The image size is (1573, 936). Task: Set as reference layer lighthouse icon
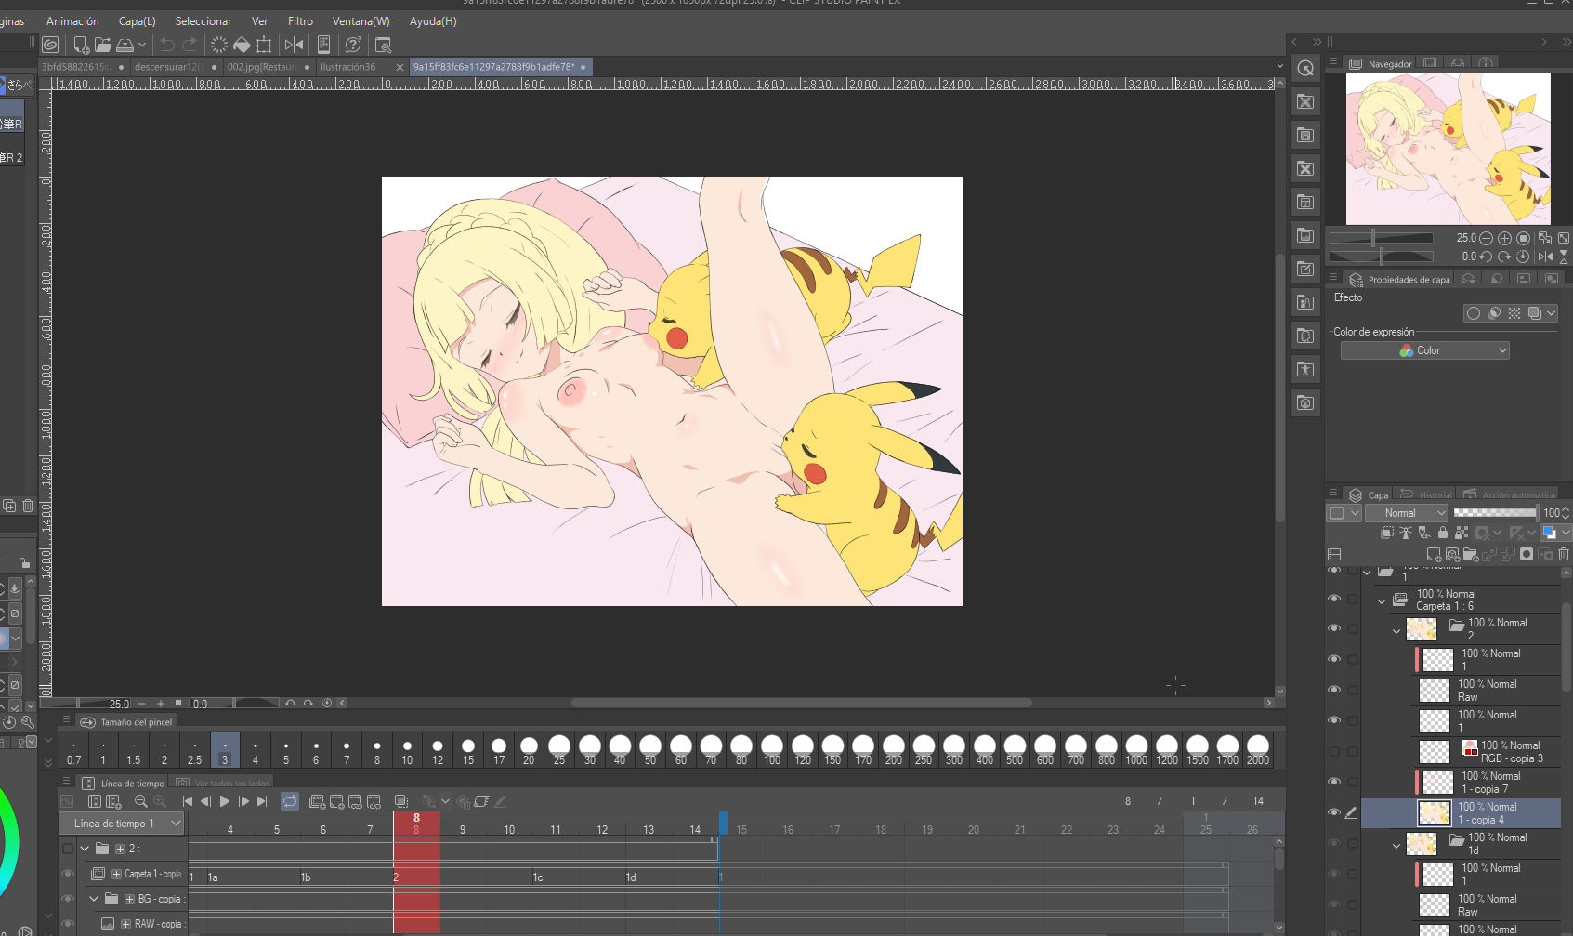click(x=1406, y=533)
